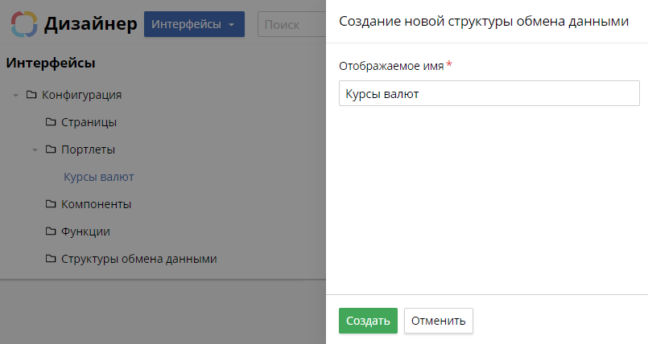Click the Дизайнер title text

tap(90, 24)
